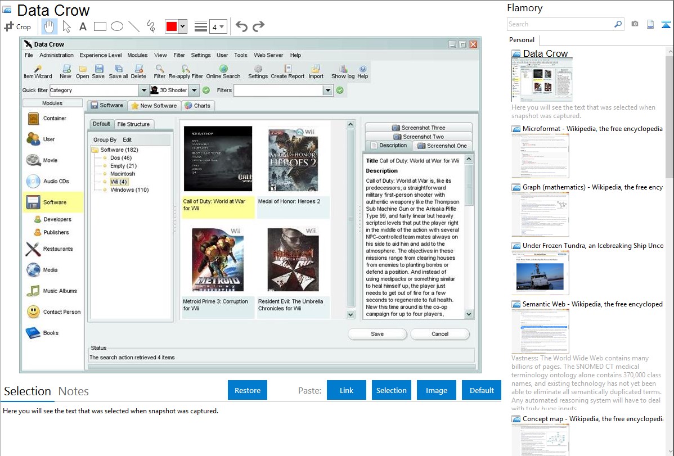
Task: Open the Group By menu in tree panel
Action: (x=105, y=139)
